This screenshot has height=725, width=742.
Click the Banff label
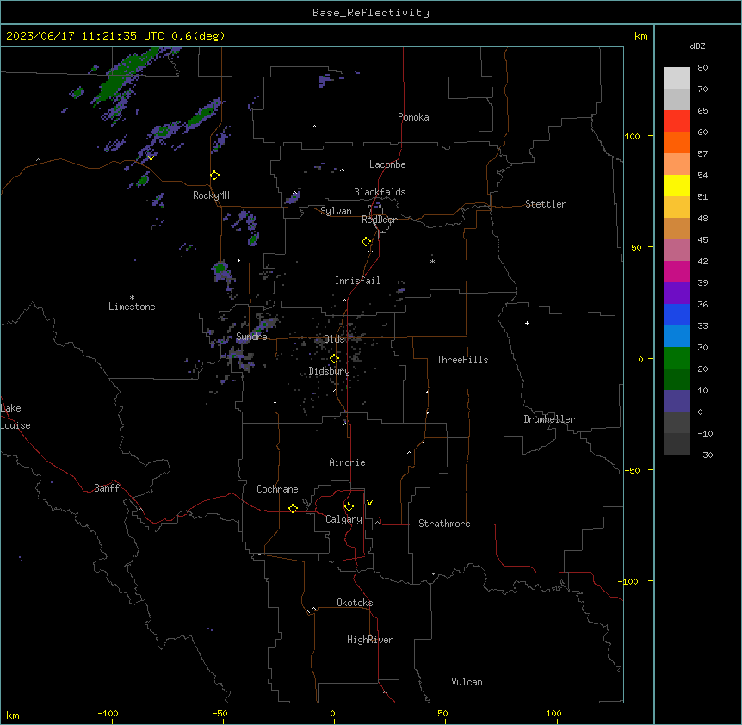[x=107, y=488]
